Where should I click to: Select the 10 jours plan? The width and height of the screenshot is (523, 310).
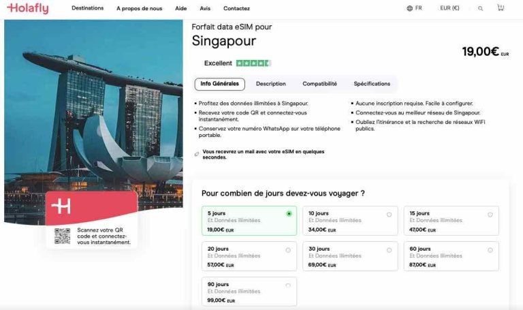click(350, 221)
